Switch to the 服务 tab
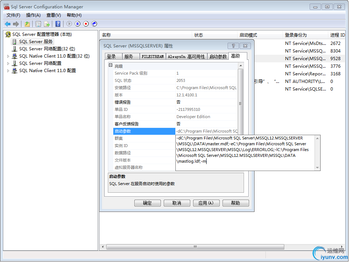Screen dimensions: 350x263 [x=131, y=57]
